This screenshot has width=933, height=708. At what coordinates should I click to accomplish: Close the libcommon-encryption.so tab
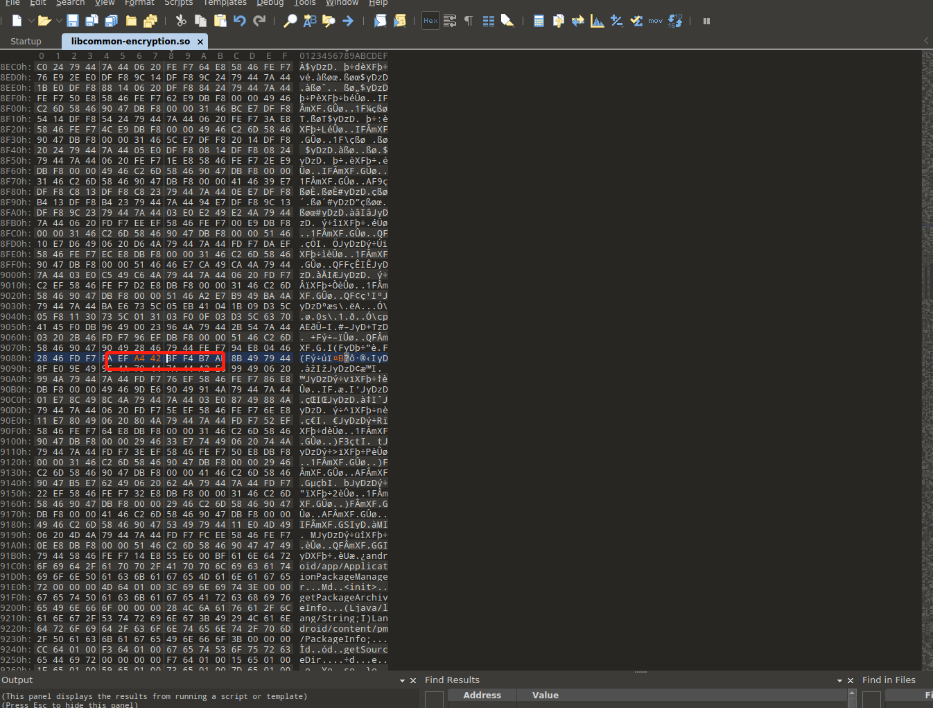pos(200,42)
